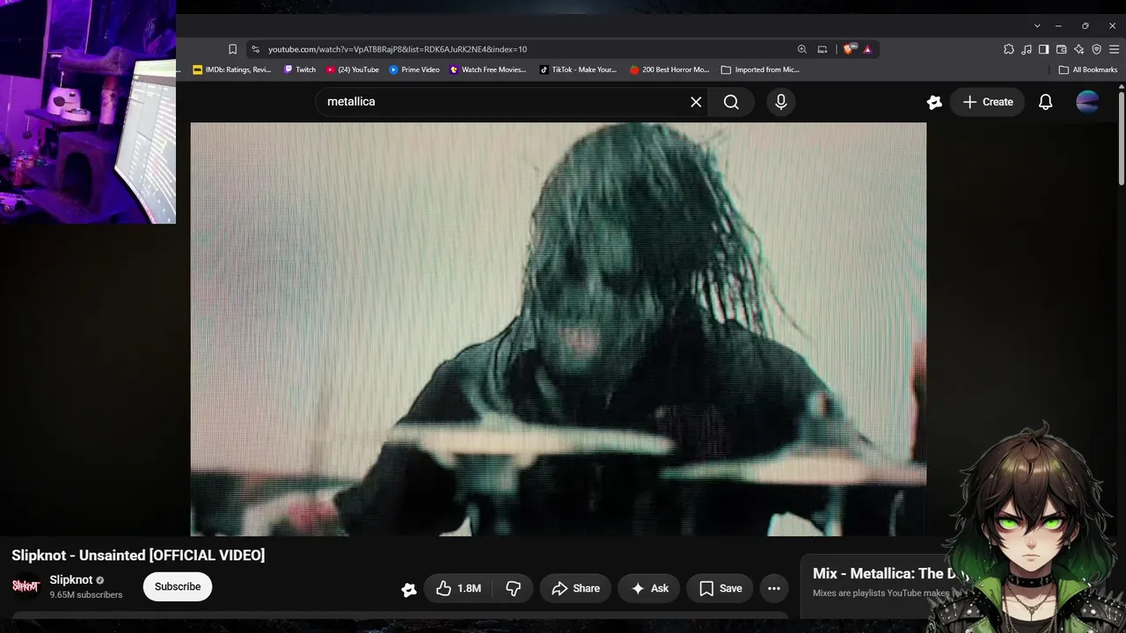Click the Ask button

[649, 588]
